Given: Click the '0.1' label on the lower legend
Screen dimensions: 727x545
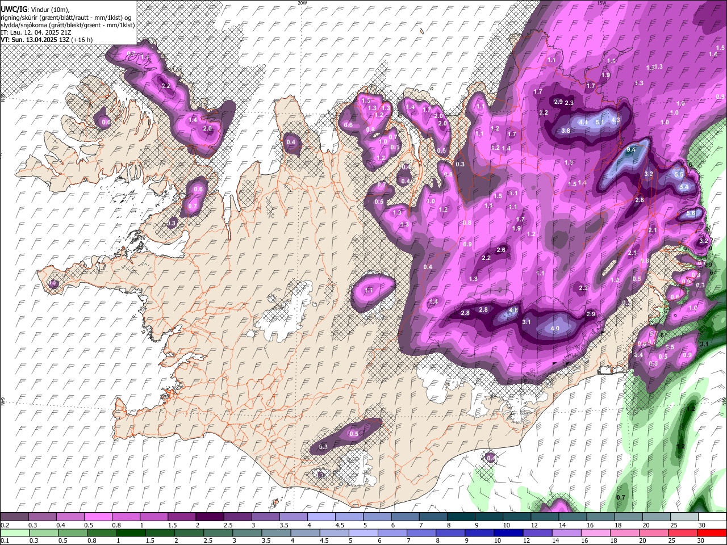Looking at the screenshot, I should pos(5,541).
